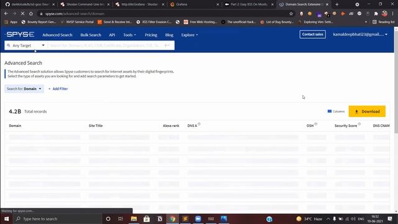
Task: Close the Grafana tab
Action: [x=218, y=4]
